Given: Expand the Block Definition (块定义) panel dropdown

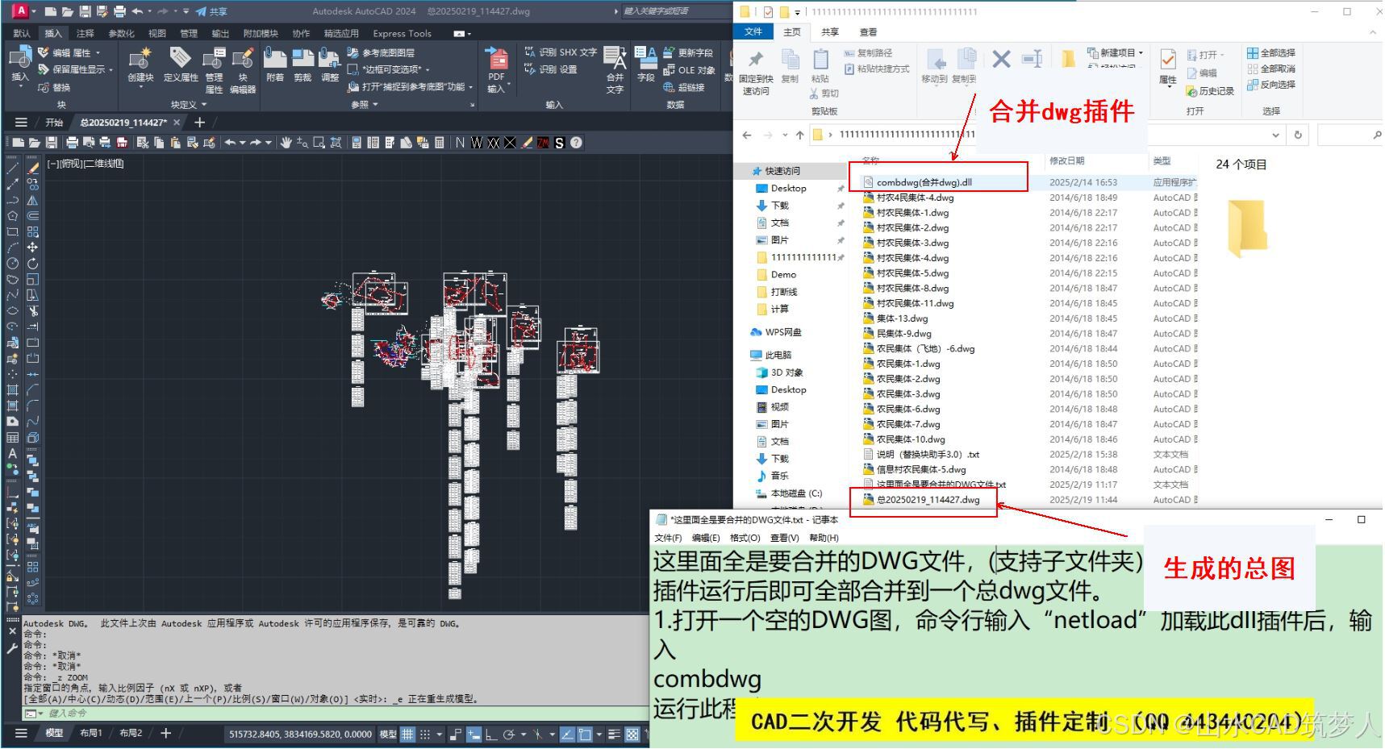Looking at the screenshot, I should 204,105.
